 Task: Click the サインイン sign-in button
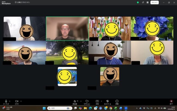[x=155, y=2]
